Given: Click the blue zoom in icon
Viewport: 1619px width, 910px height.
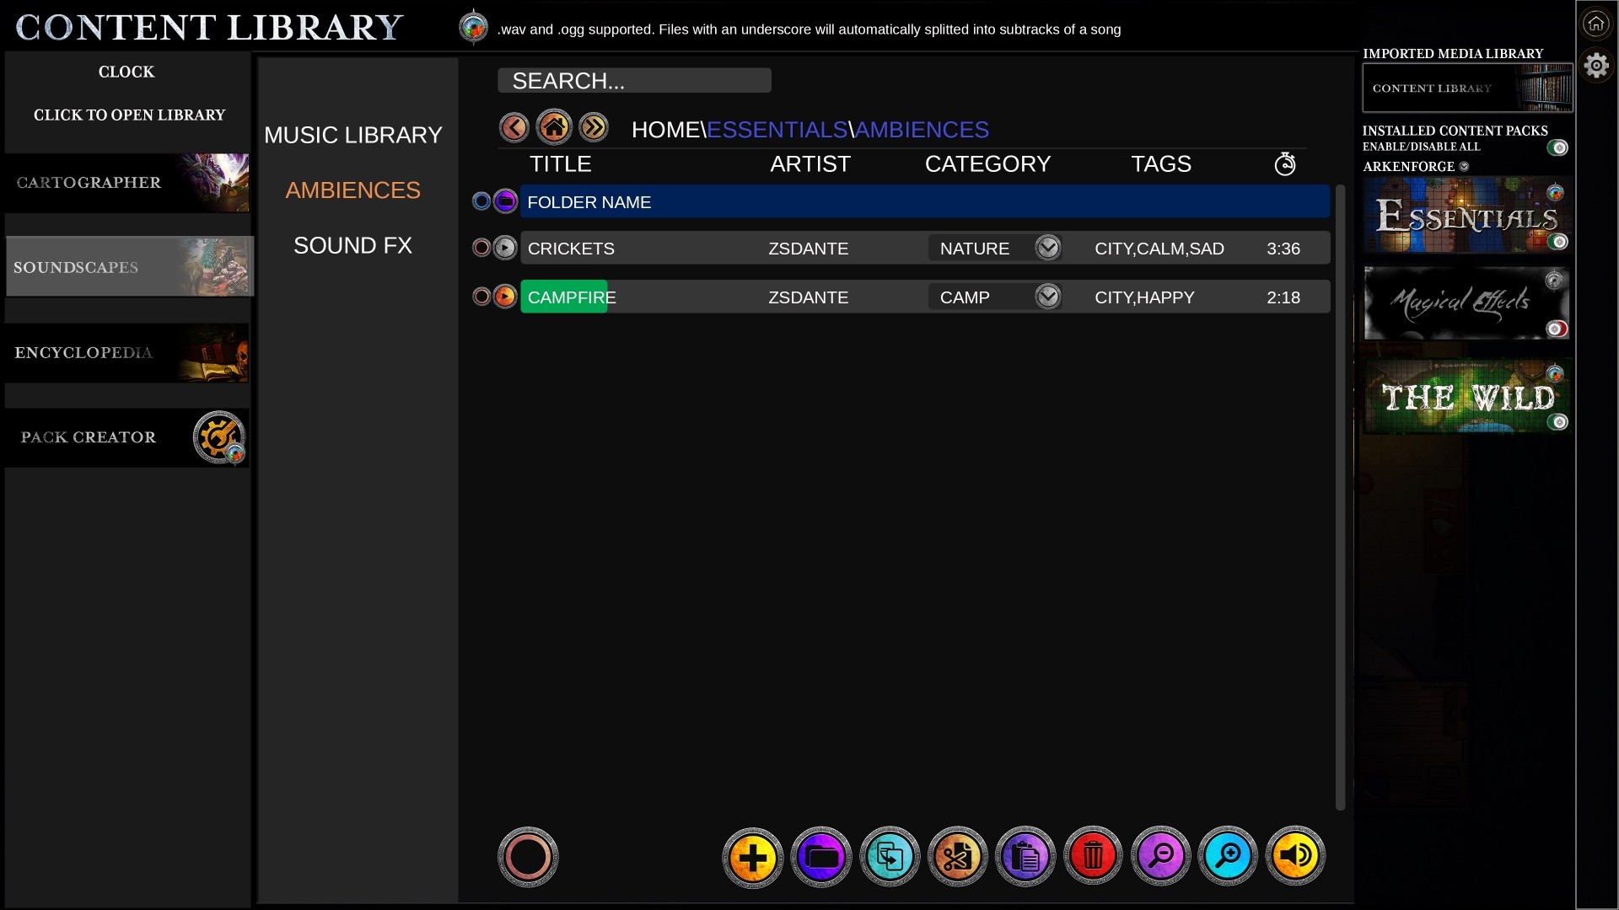Looking at the screenshot, I should tap(1228, 857).
